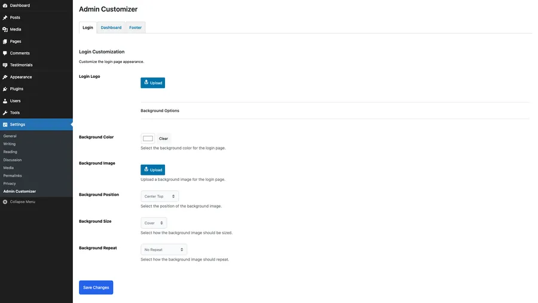Image resolution: width=538 pixels, height=303 pixels.
Task: Click the Media library icon in main sidebar
Action: click(5, 29)
